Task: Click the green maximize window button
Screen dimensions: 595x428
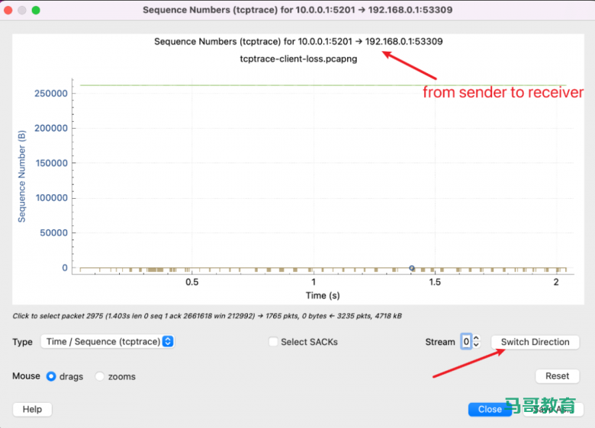Action: point(36,10)
